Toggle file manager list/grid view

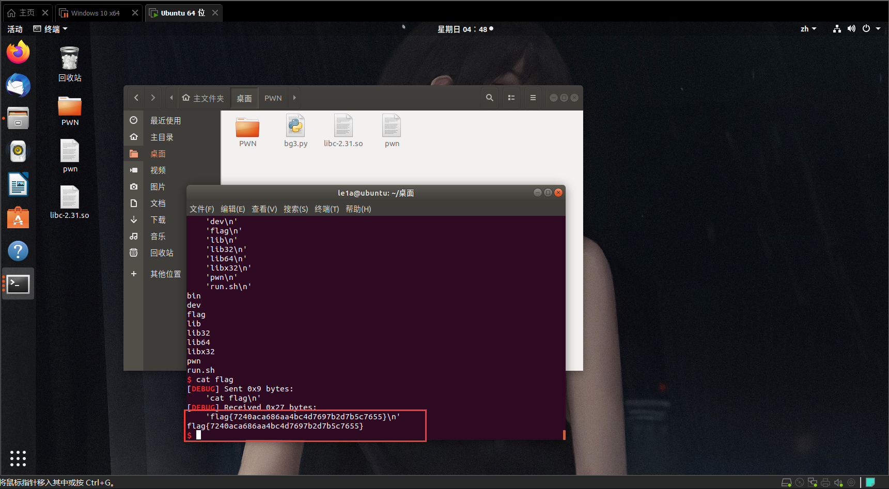point(511,98)
